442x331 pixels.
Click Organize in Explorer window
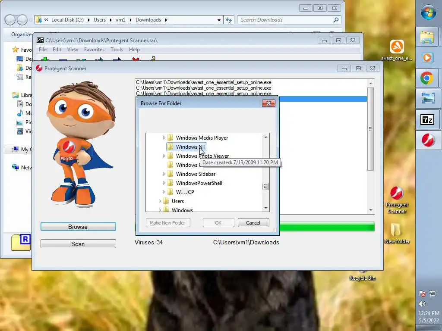coord(21,34)
